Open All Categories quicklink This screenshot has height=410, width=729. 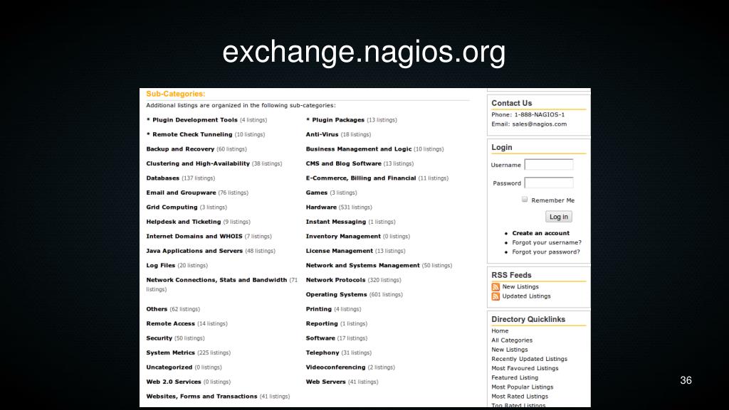coord(512,340)
